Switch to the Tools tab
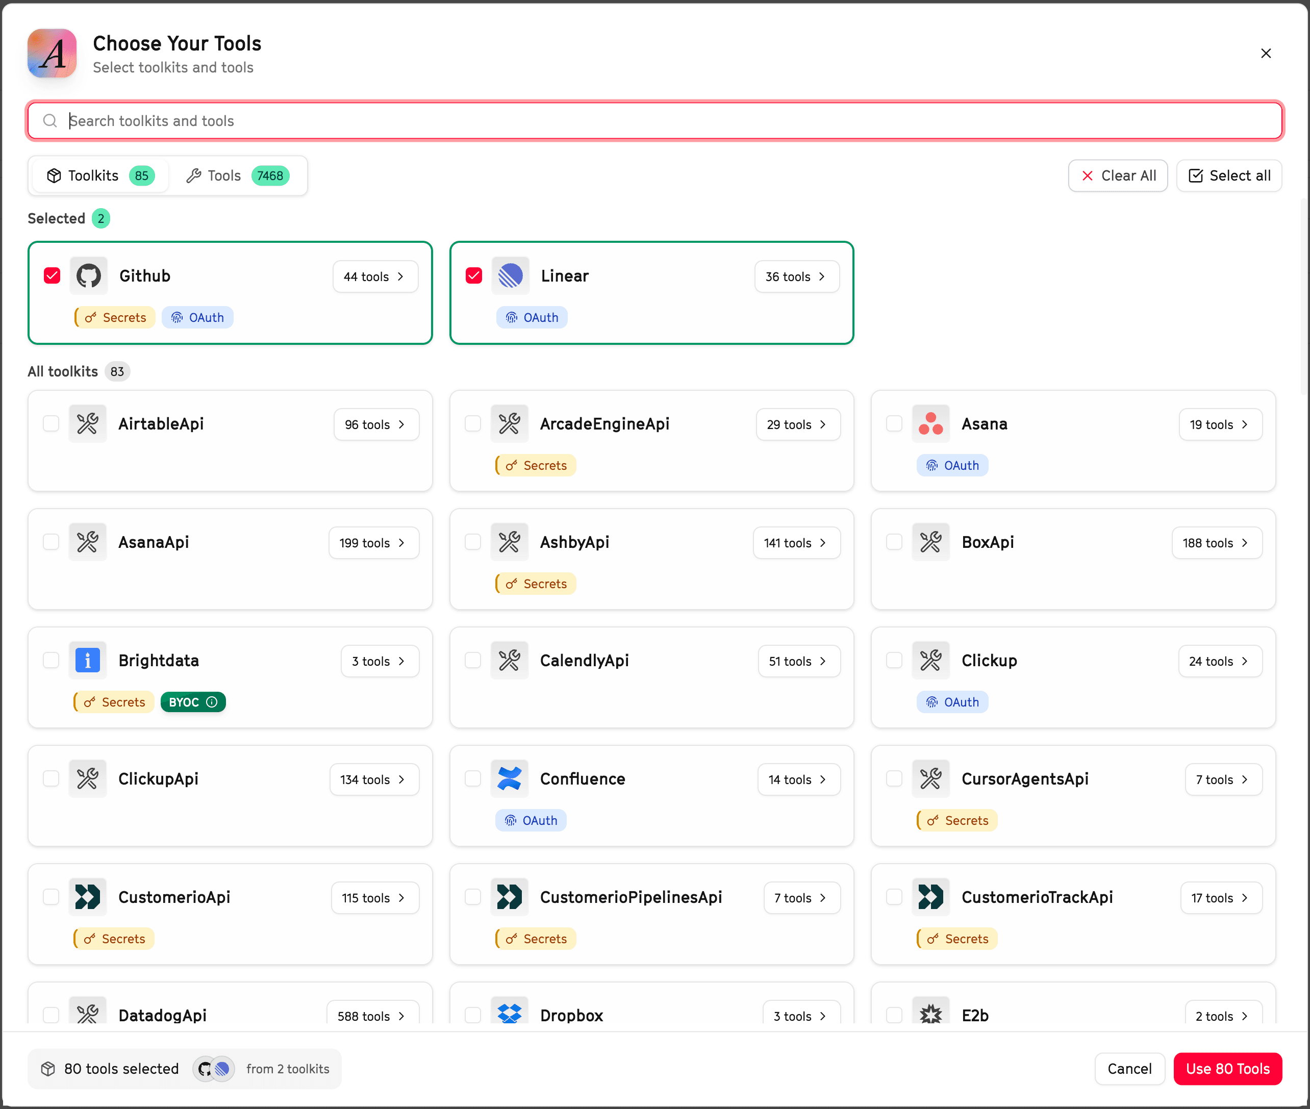 (x=238, y=175)
